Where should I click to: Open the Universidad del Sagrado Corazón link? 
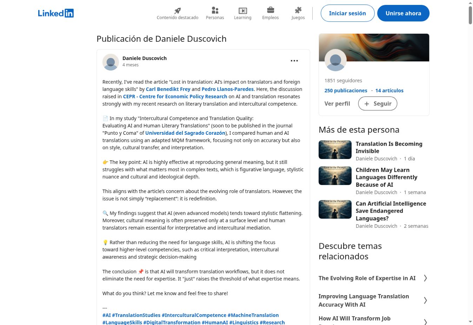(x=185, y=133)
